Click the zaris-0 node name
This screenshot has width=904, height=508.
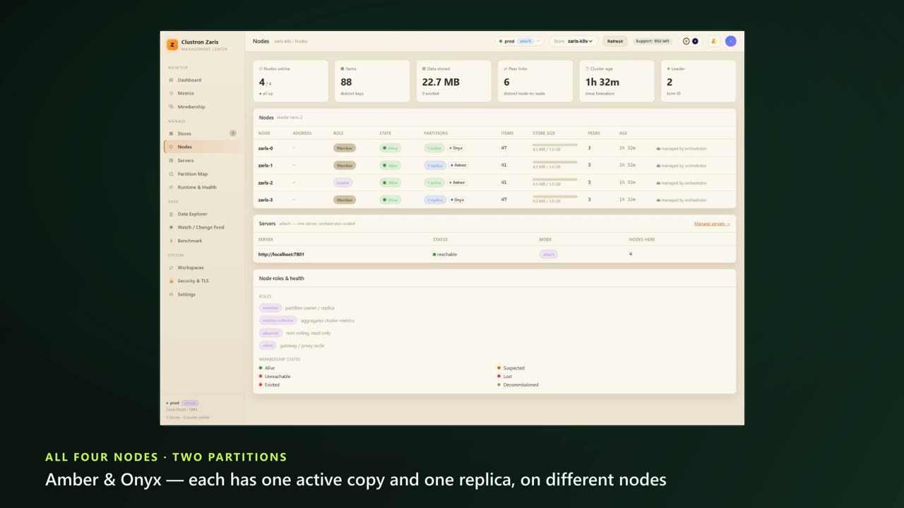coord(266,148)
